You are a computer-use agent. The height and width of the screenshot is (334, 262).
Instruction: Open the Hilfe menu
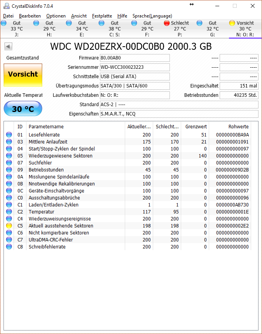click(122, 16)
